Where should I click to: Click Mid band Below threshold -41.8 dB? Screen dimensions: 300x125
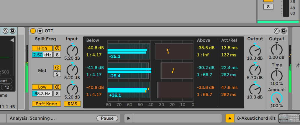pos(95,68)
